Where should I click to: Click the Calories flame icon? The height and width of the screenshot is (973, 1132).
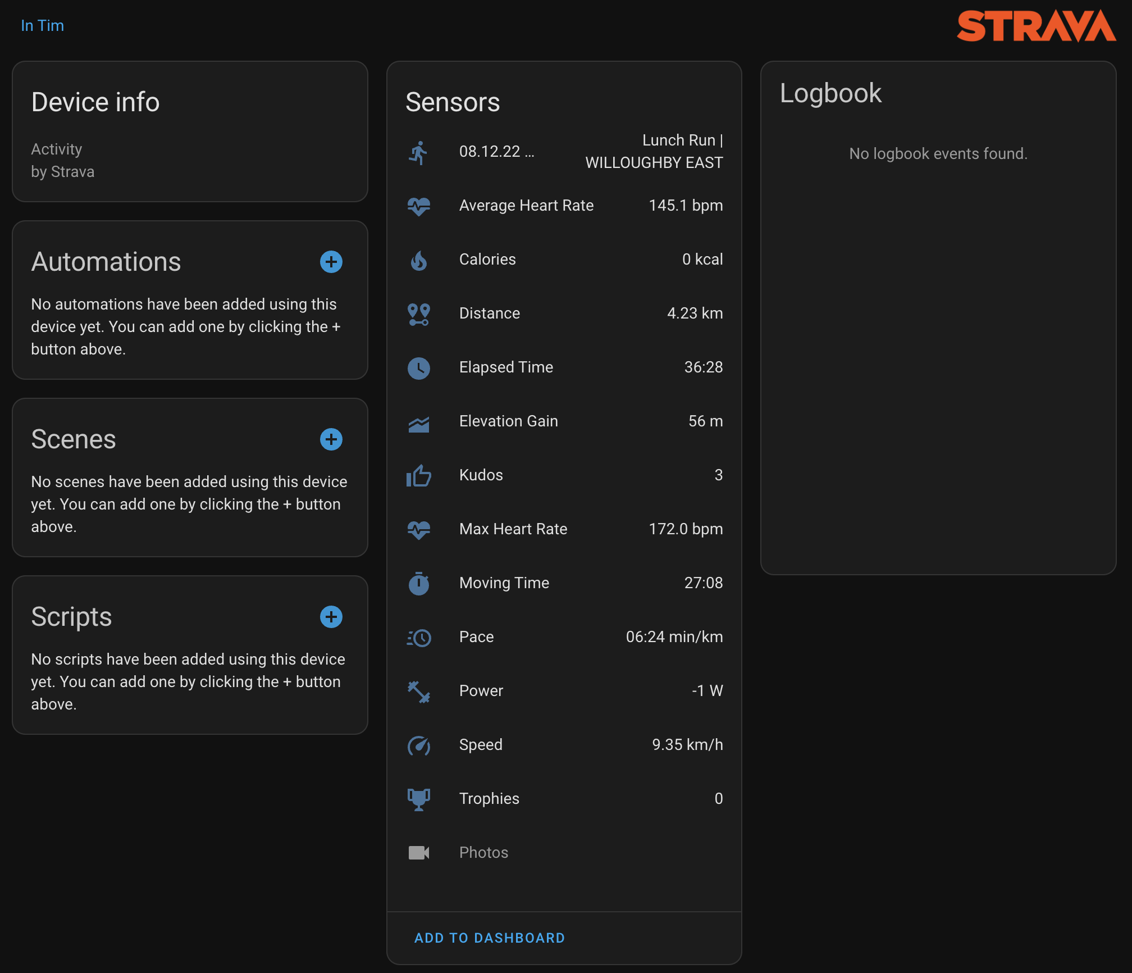(x=418, y=260)
